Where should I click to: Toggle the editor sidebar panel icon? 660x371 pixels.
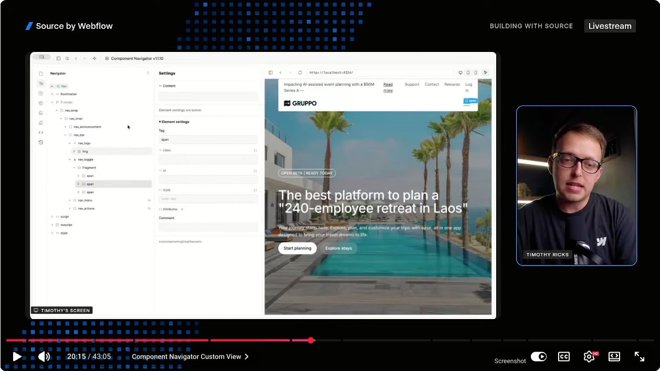pyautogui.click(x=58, y=58)
